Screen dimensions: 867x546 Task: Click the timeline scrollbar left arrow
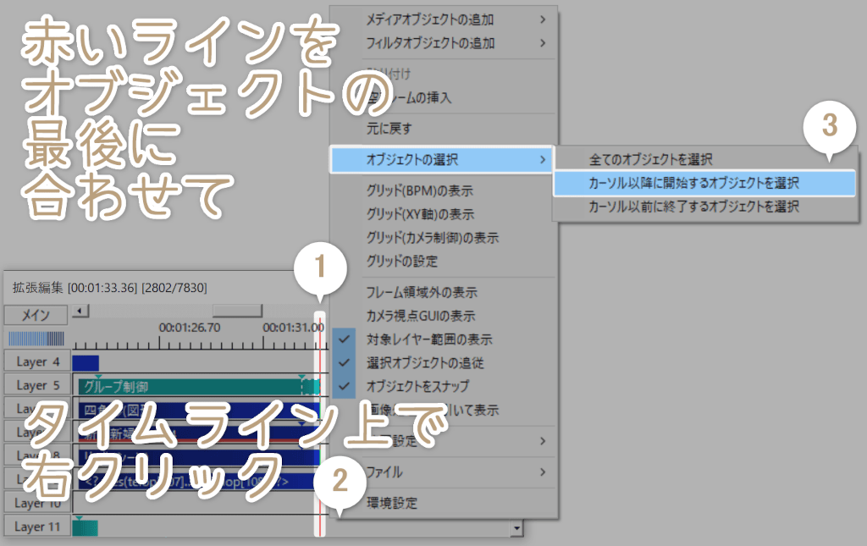click(80, 311)
